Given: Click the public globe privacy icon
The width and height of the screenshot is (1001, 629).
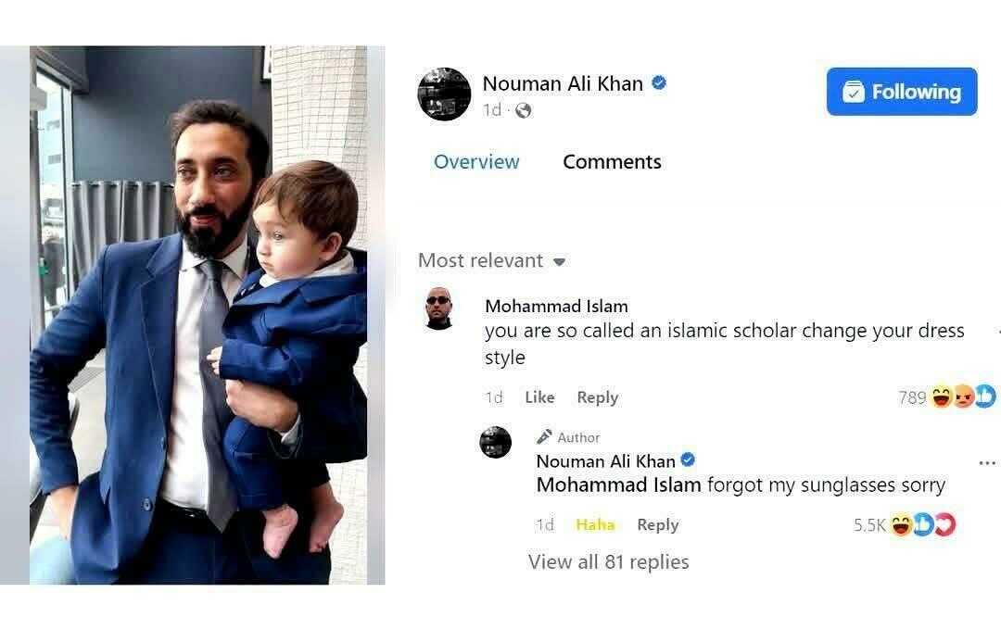Looking at the screenshot, I should (523, 110).
